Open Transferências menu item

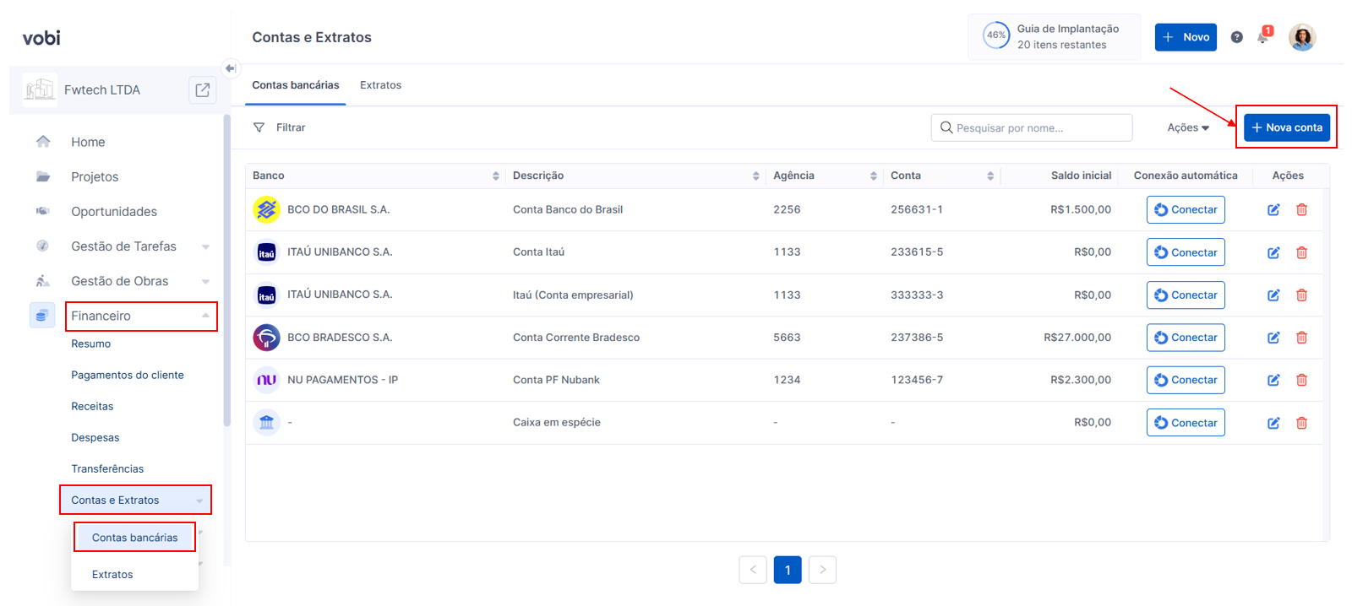point(107,468)
